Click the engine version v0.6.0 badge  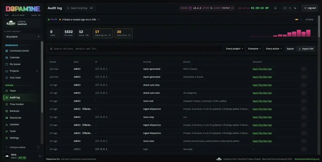pyautogui.click(x=197, y=8)
